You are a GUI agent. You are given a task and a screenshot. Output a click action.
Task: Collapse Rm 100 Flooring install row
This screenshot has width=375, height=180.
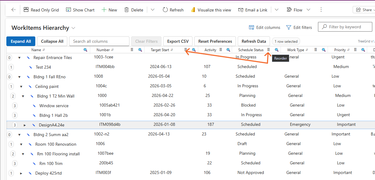point(23,154)
